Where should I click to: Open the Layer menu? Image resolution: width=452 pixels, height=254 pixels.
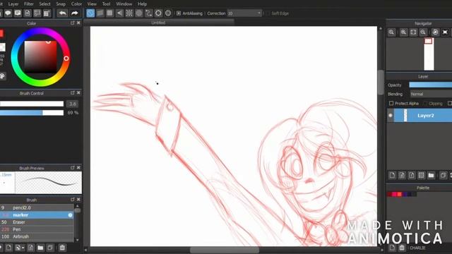tap(13, 4)
